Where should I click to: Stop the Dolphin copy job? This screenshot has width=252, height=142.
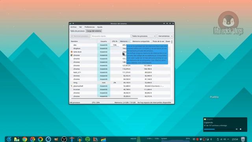pyautogui.click(x=241, y=129)
